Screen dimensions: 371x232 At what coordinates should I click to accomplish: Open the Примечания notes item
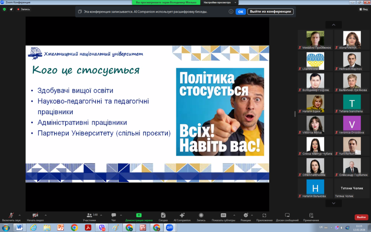311,215
